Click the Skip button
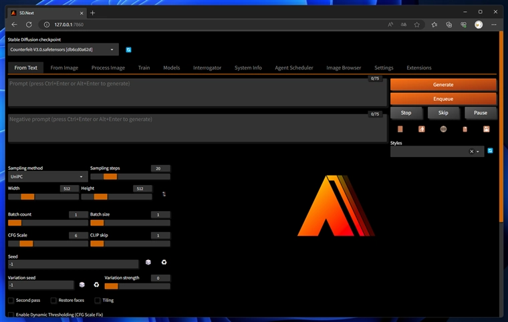The image size is (508, 322). pos(443,113)
